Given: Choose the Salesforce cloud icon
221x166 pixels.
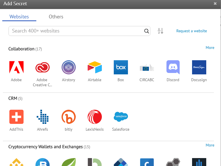Looking at the screenshot, I should click(x=121, y=117).
